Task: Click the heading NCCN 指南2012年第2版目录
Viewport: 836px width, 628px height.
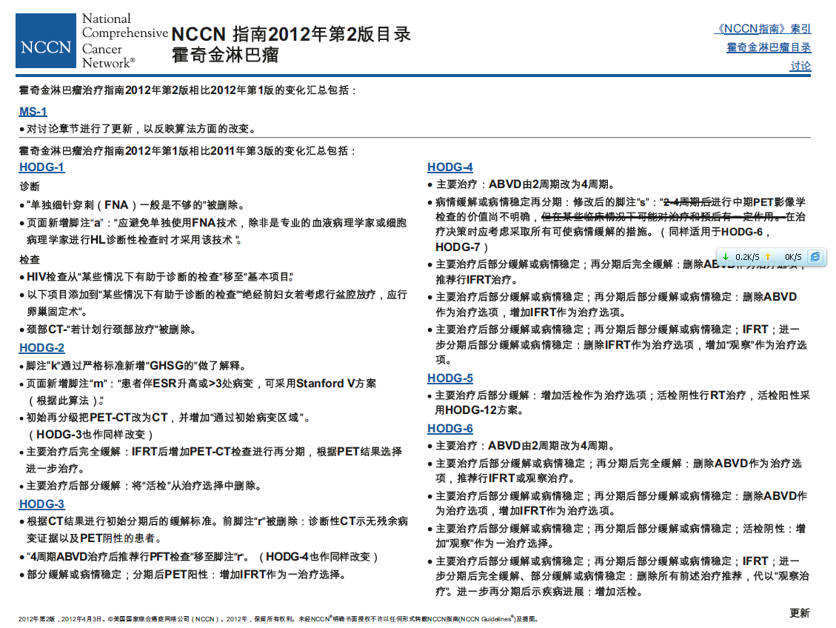Action: [291, 34]
